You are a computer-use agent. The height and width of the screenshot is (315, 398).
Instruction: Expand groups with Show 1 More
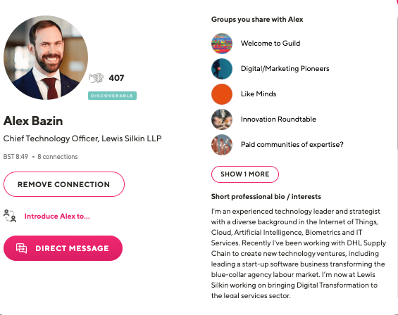pos(245,174)
